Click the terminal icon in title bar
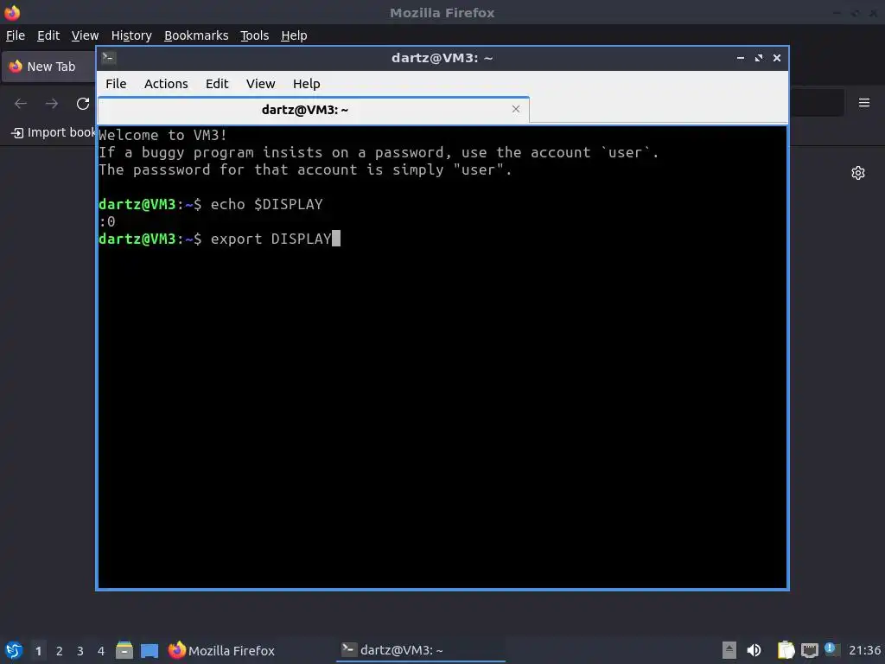 (108, 58)
